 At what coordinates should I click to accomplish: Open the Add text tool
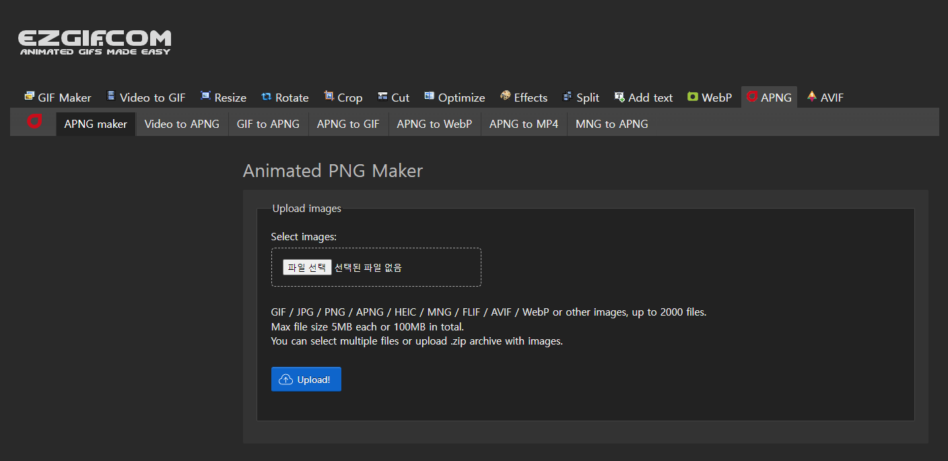[643, 98]
